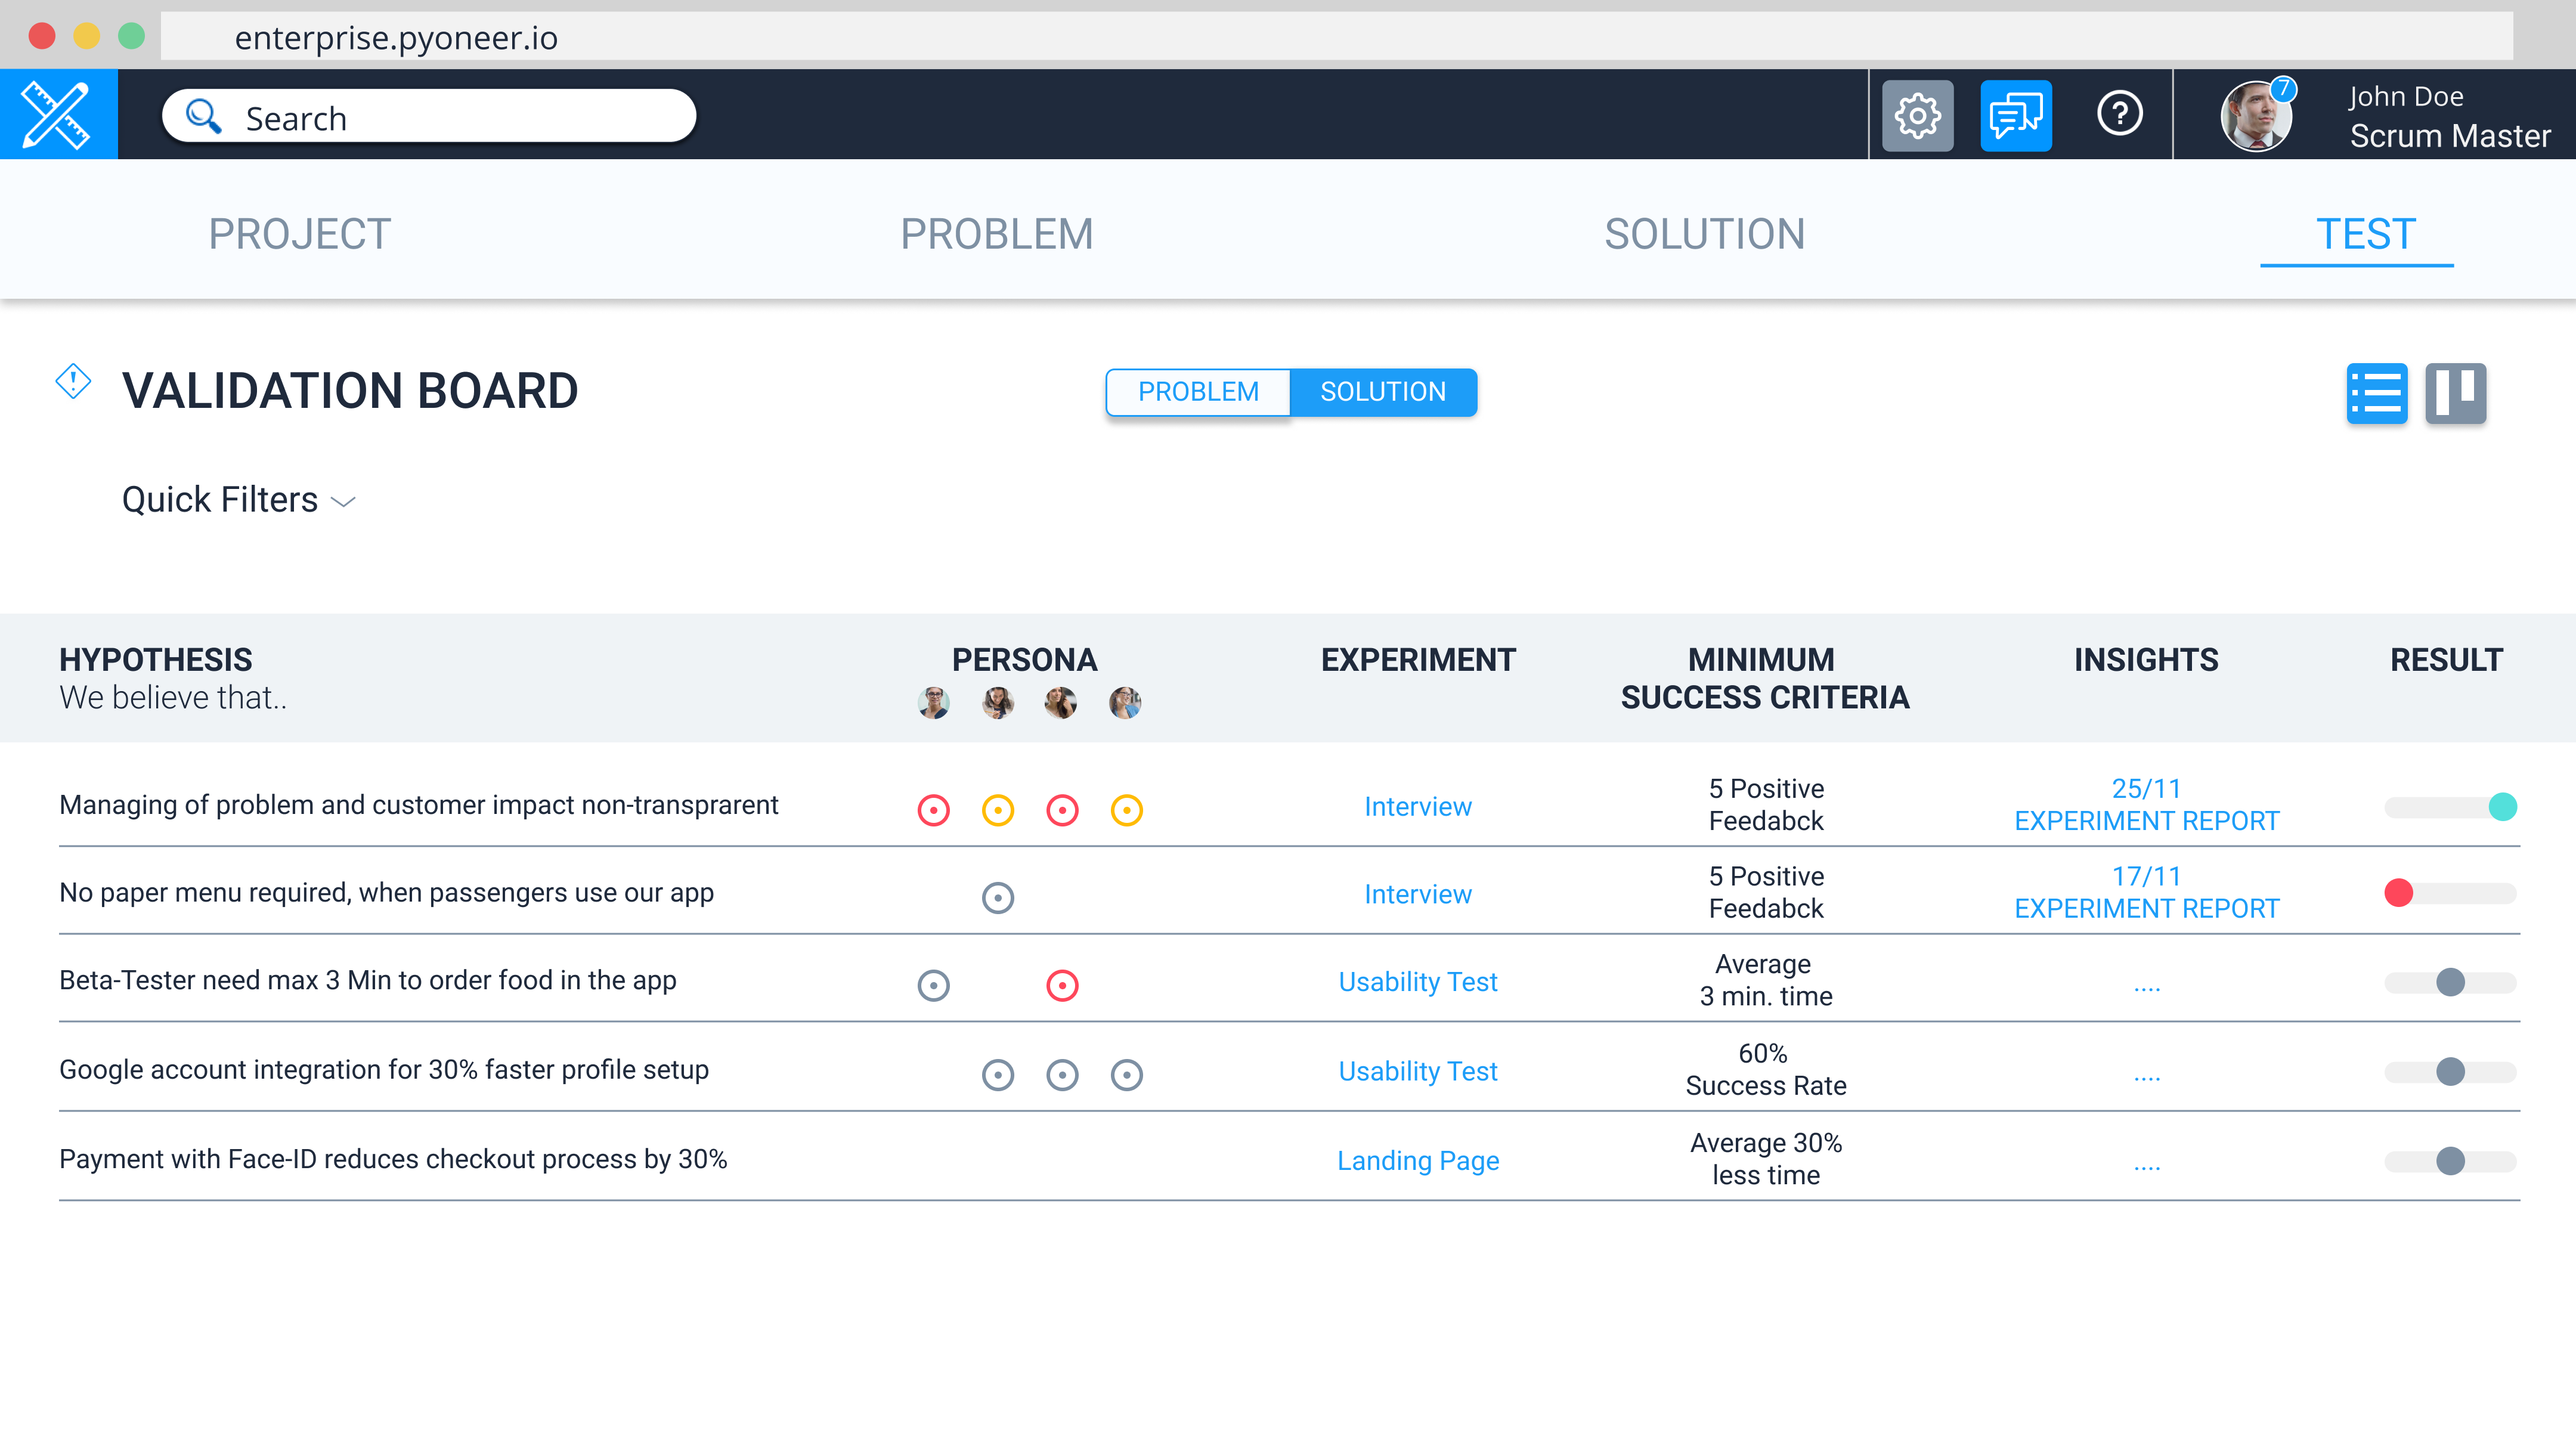Switch to board column view icon
2576x1449 pixels.
[x=2455, y=393]
